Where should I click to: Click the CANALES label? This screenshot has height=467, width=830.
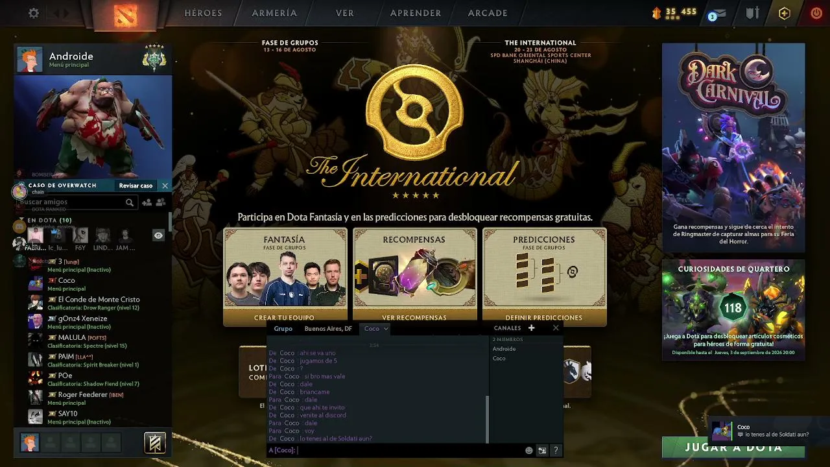507,328
